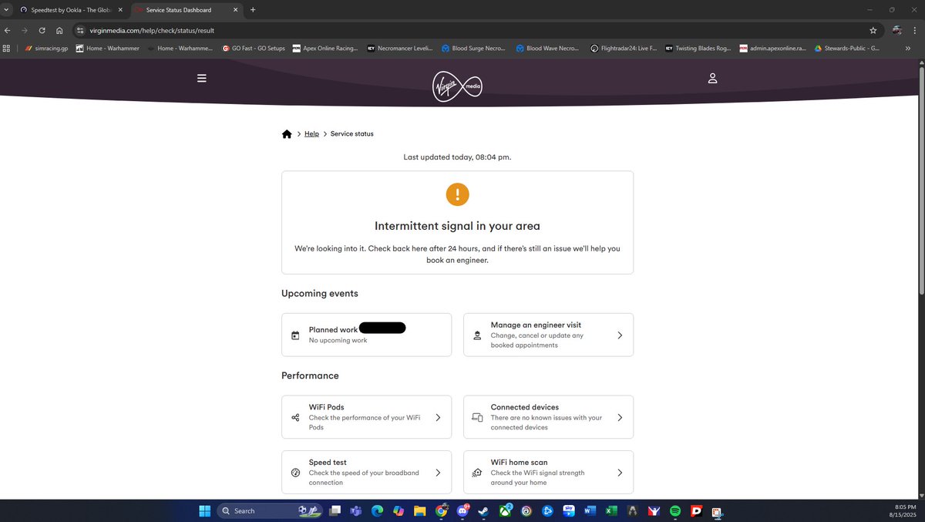Open File Explorer from taskbar
The image size is (925, 522).
pyautogui.click(x=419, y=510)
